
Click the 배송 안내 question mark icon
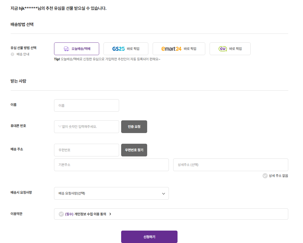pos(12,54)
